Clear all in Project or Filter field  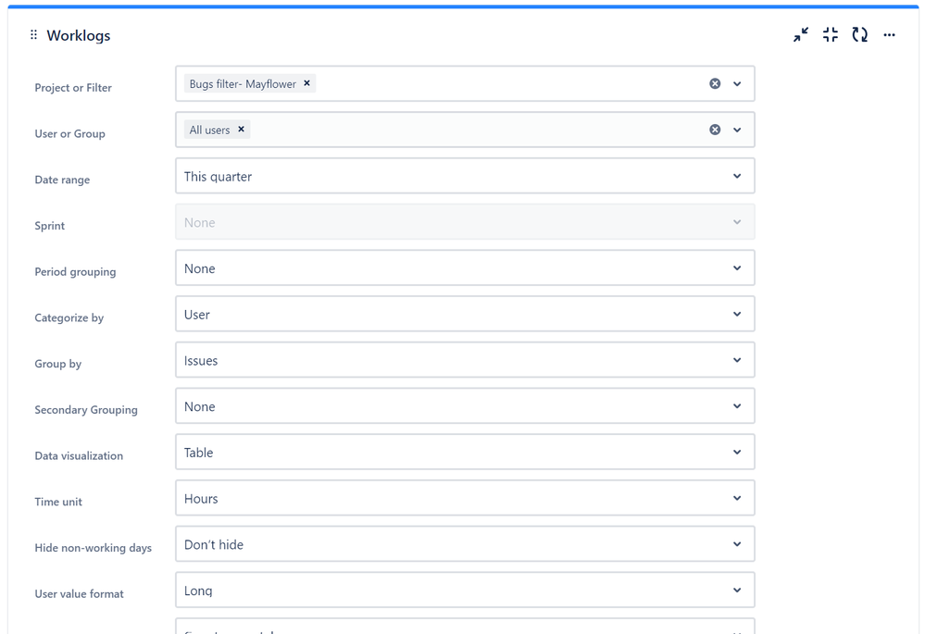715,83
